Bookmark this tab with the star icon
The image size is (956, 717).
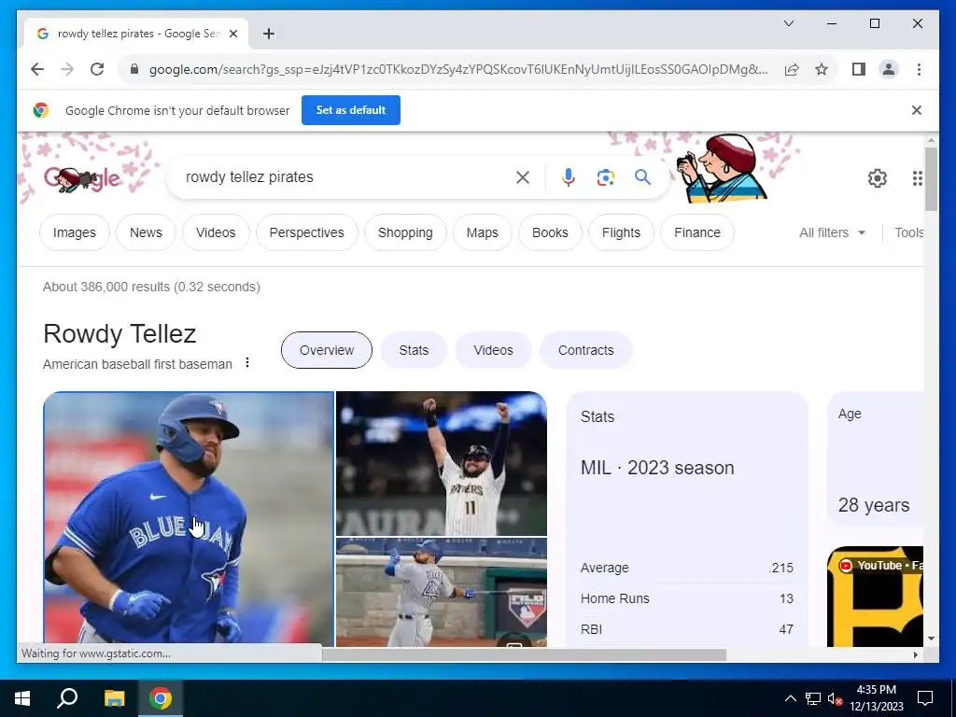[822, 69]
